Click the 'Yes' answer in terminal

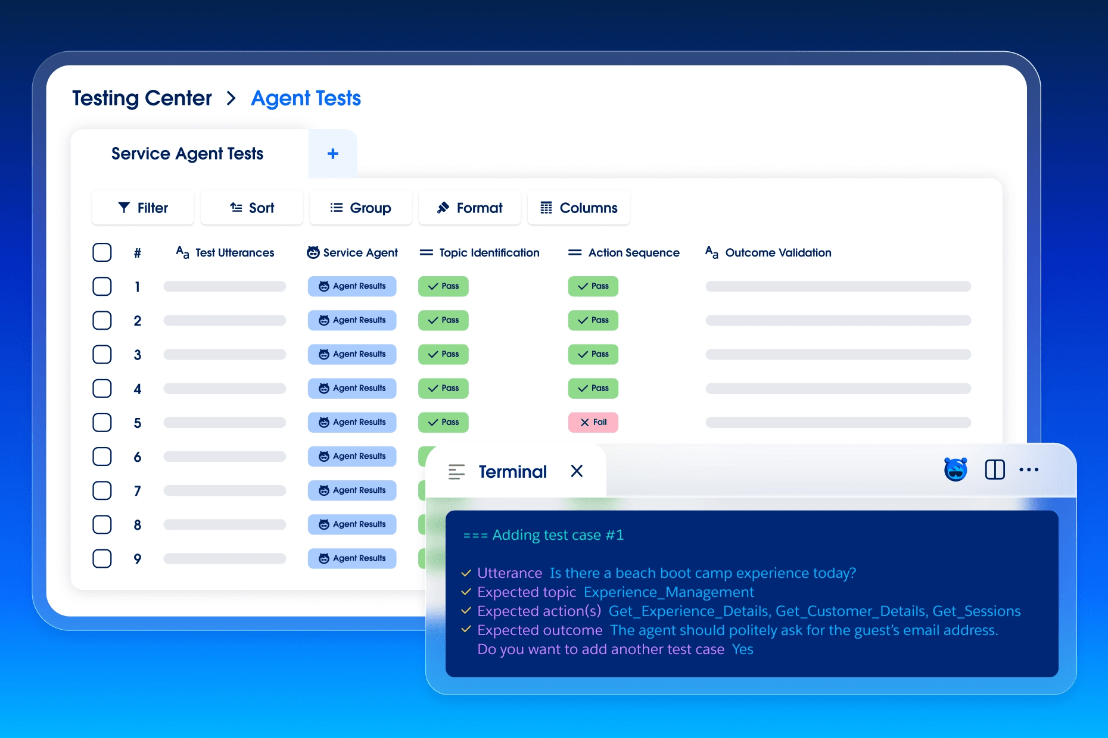[743, 649]
